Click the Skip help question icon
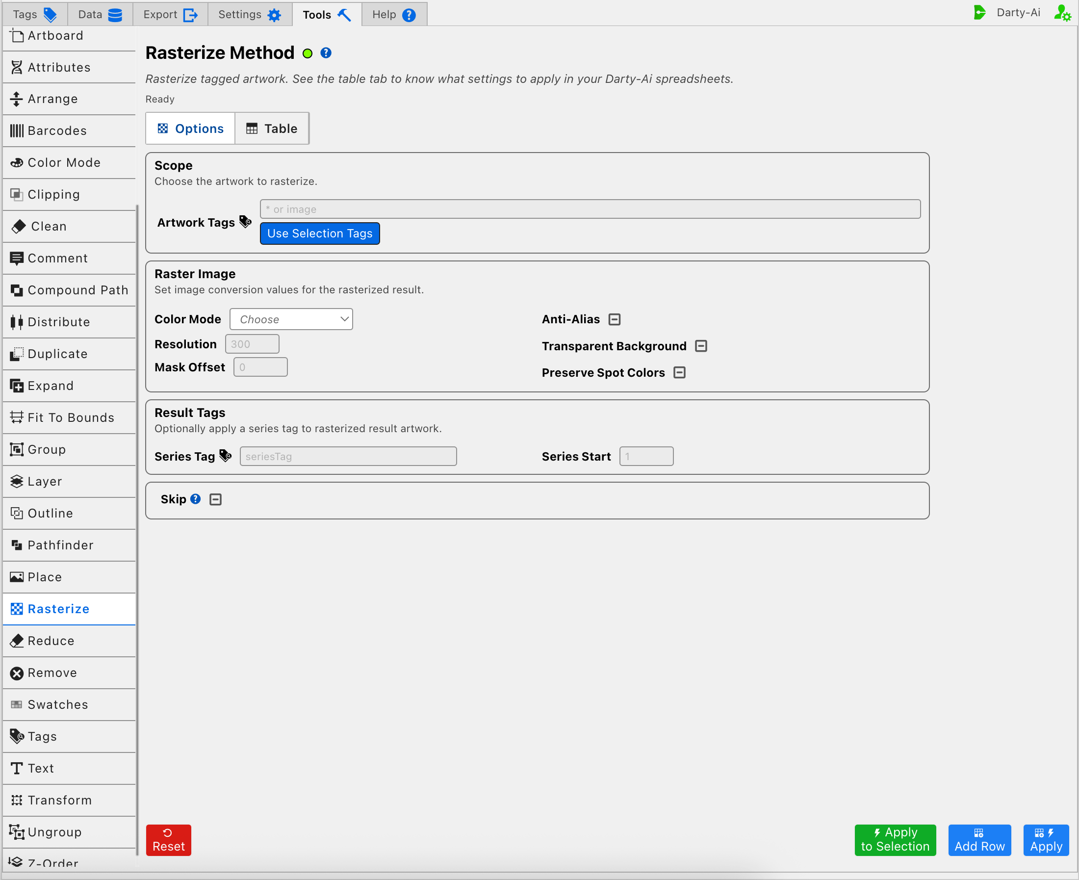1079x880 pixels. 196,499
